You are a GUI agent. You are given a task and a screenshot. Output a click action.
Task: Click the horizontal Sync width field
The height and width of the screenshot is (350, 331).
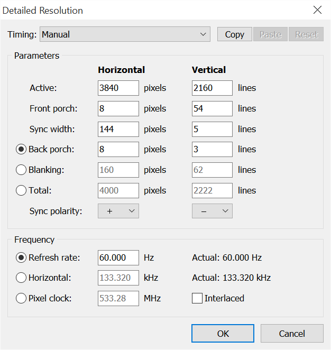coord(118,129)
